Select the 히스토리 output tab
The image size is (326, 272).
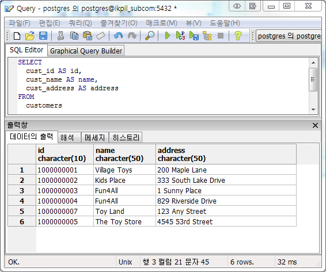click(126, 137)
